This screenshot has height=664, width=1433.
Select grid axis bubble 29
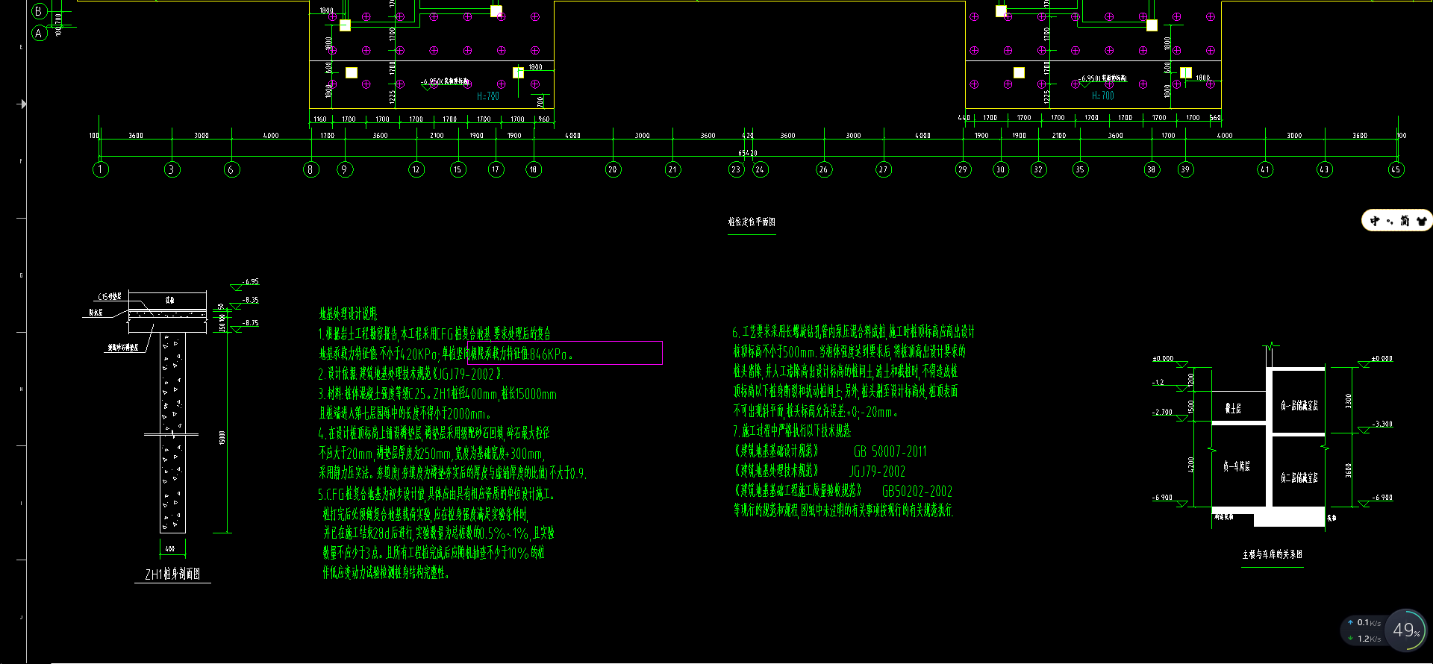(963, 169)
